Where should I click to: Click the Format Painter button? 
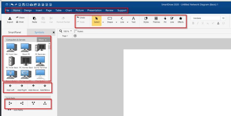pyautogui.click(x=63, y=20)
